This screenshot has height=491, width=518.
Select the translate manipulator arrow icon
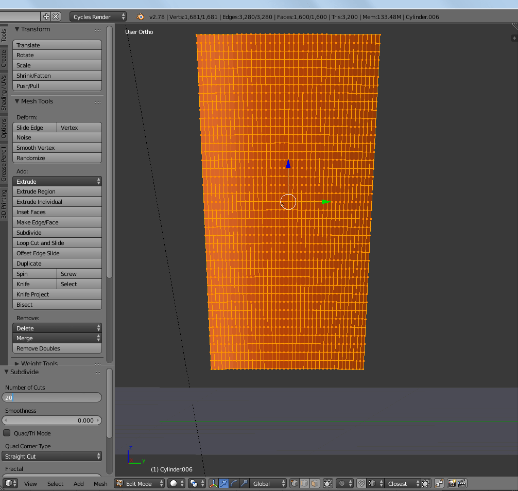[223, 483]
